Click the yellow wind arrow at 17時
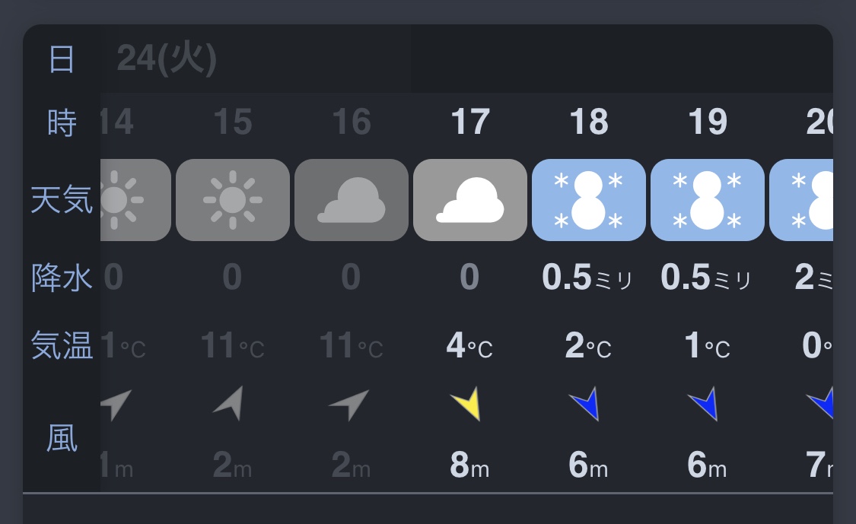Viewport: 856px width, 524px height. 466,404
